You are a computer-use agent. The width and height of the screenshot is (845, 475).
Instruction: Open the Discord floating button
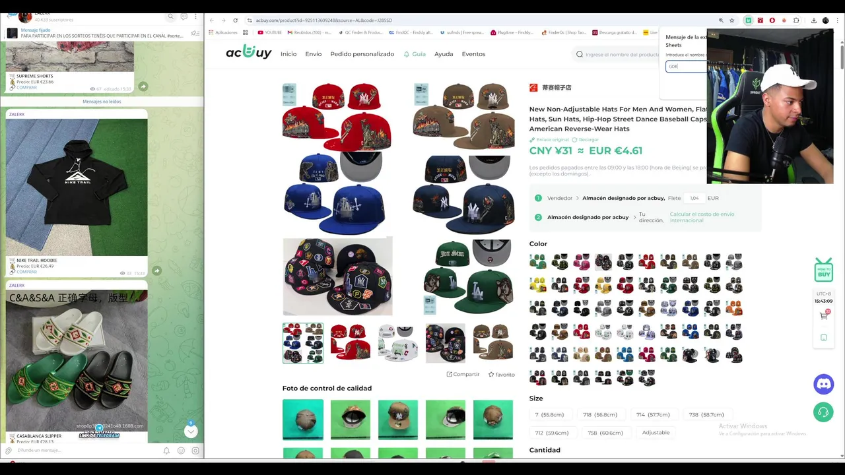(x=823, y=384)
